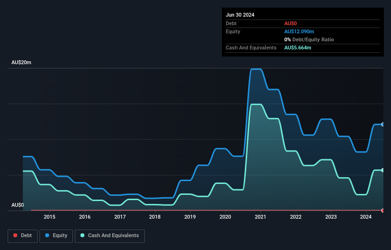The height and width of the screenshot is (250, 391).
Task: Click the AU$5.664m cash value in tooltip
Action: click(298, 48)
